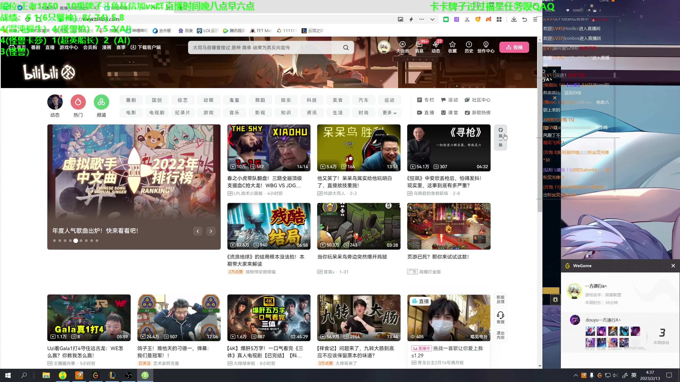Open 消息 messages icon with 99+ badge
The height and width of the screenshot is (382, 680).
click(x=419, y=47)
